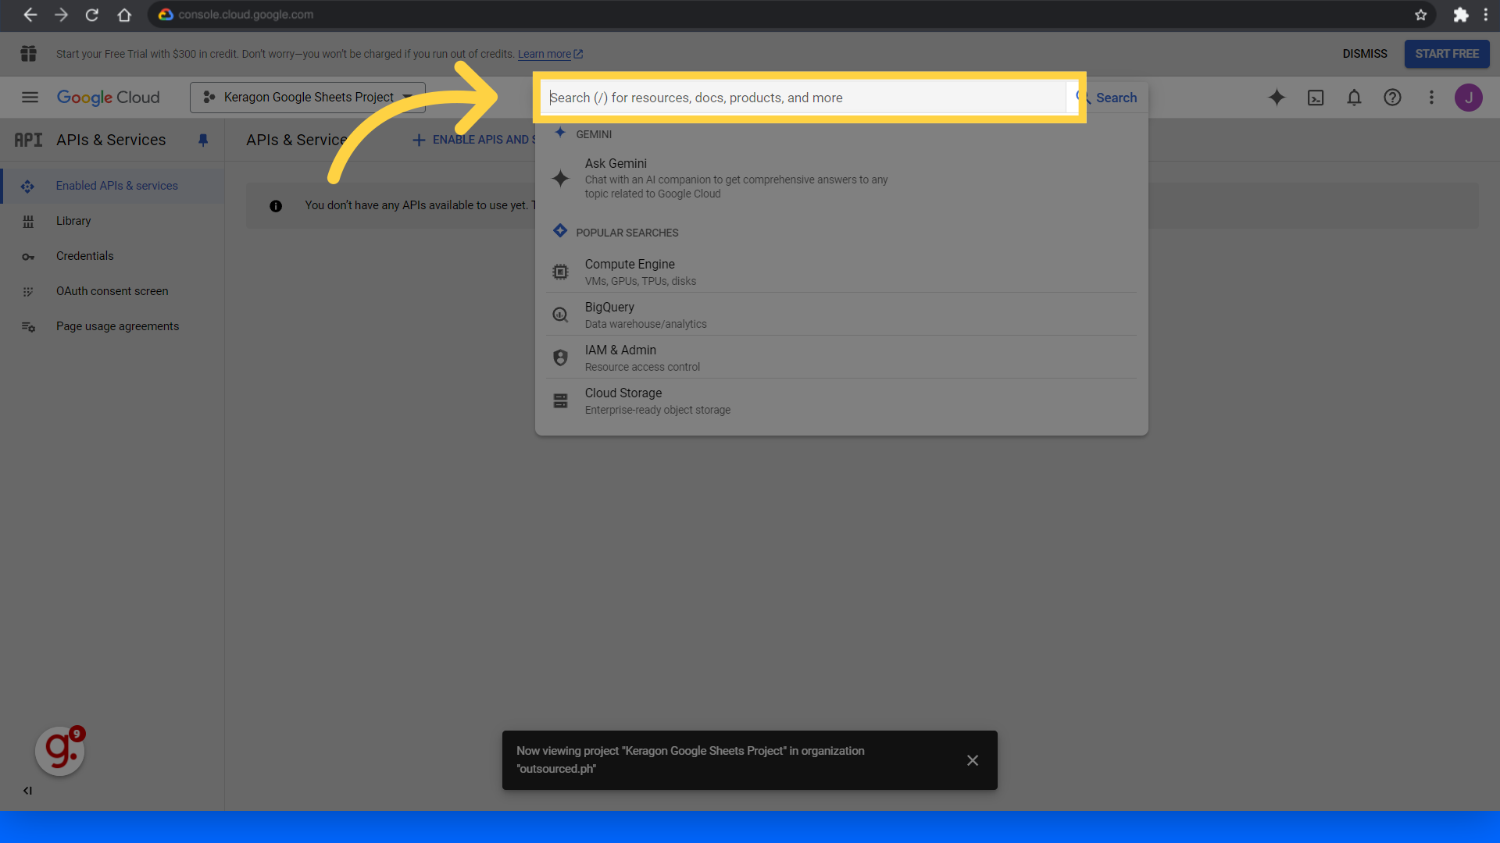Go forward in browser history
The image size is (1500, 843).
(61, 15)
